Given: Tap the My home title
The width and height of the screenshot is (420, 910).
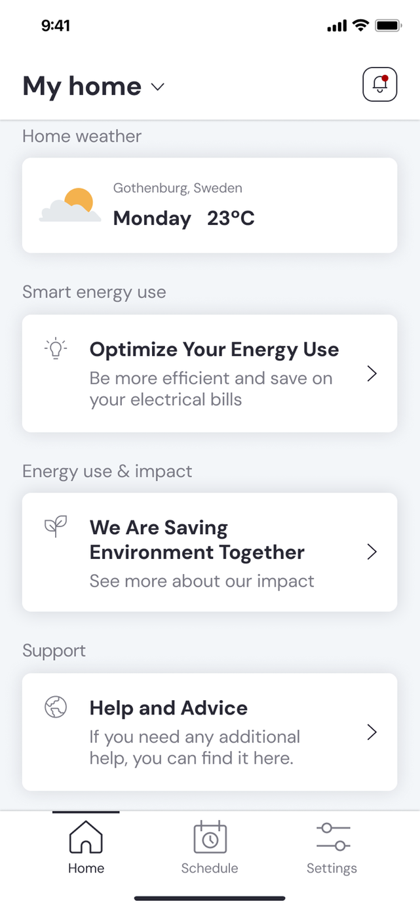Looking at the screenshot, I should [82, 87].
